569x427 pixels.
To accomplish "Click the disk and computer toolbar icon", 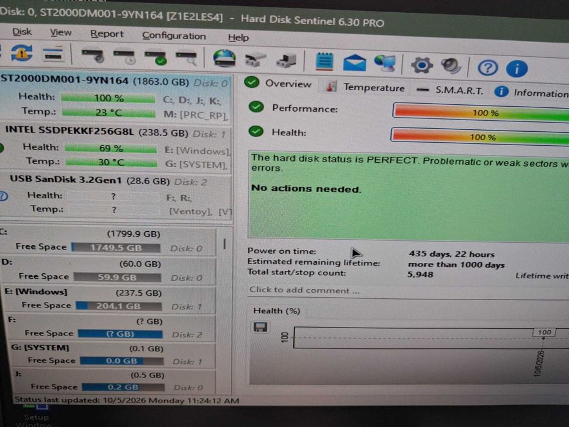I will point(286,60).
